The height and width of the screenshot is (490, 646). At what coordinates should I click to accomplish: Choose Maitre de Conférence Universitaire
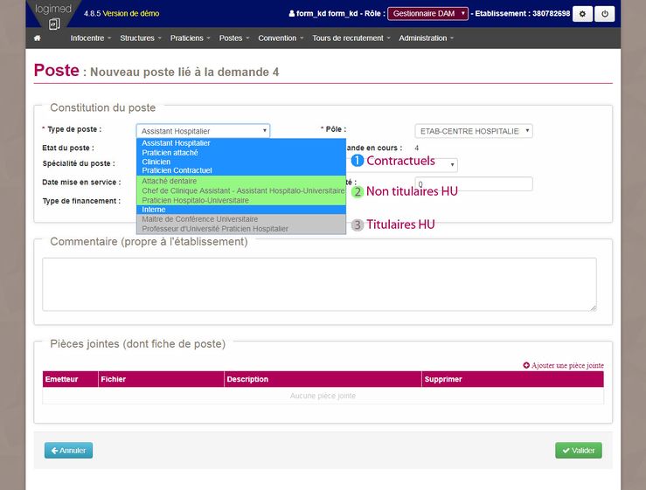click(x=241, y=219)
